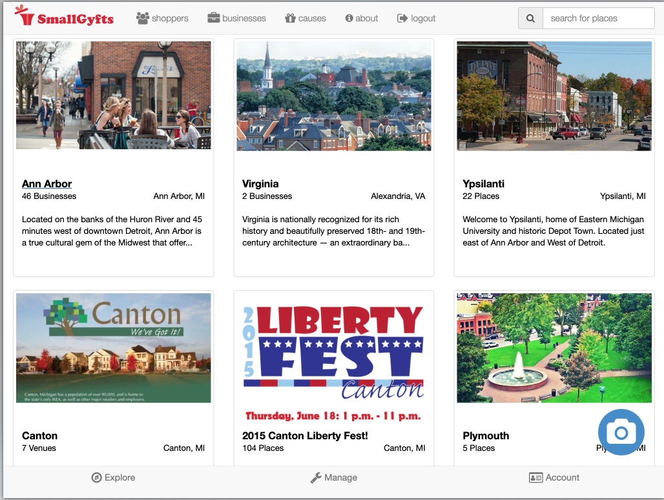The width and height of the screenshot is (664, 500).
Task: Click the 'Alexandria, VA' location text
Action: point(398,196)
